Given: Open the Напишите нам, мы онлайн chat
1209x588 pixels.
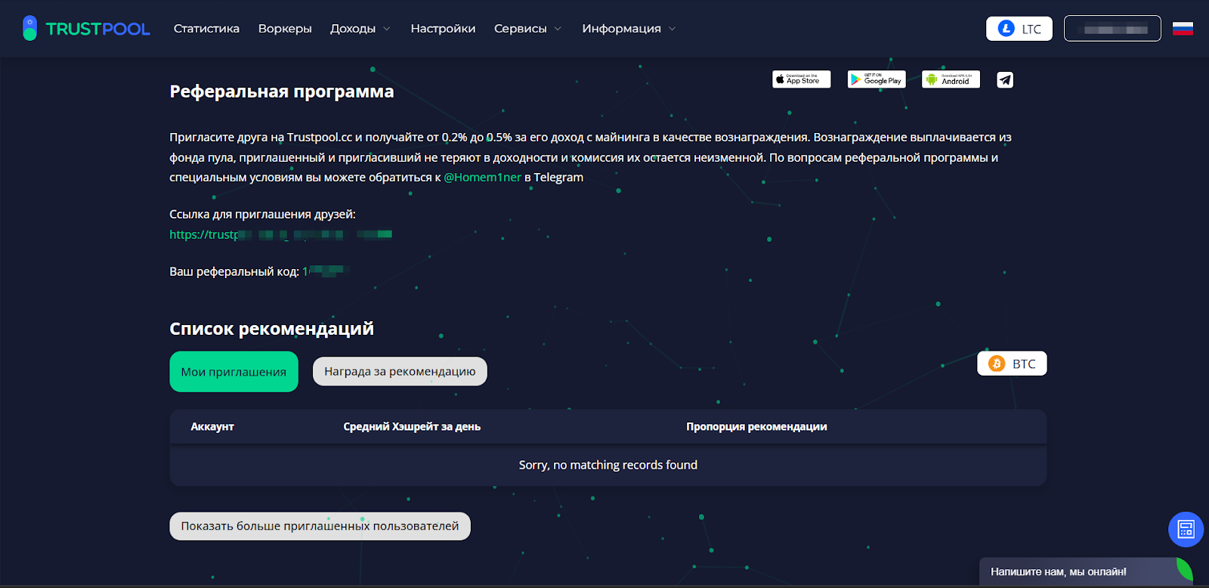Looking at the screenshot, I should click(1085, 571).
